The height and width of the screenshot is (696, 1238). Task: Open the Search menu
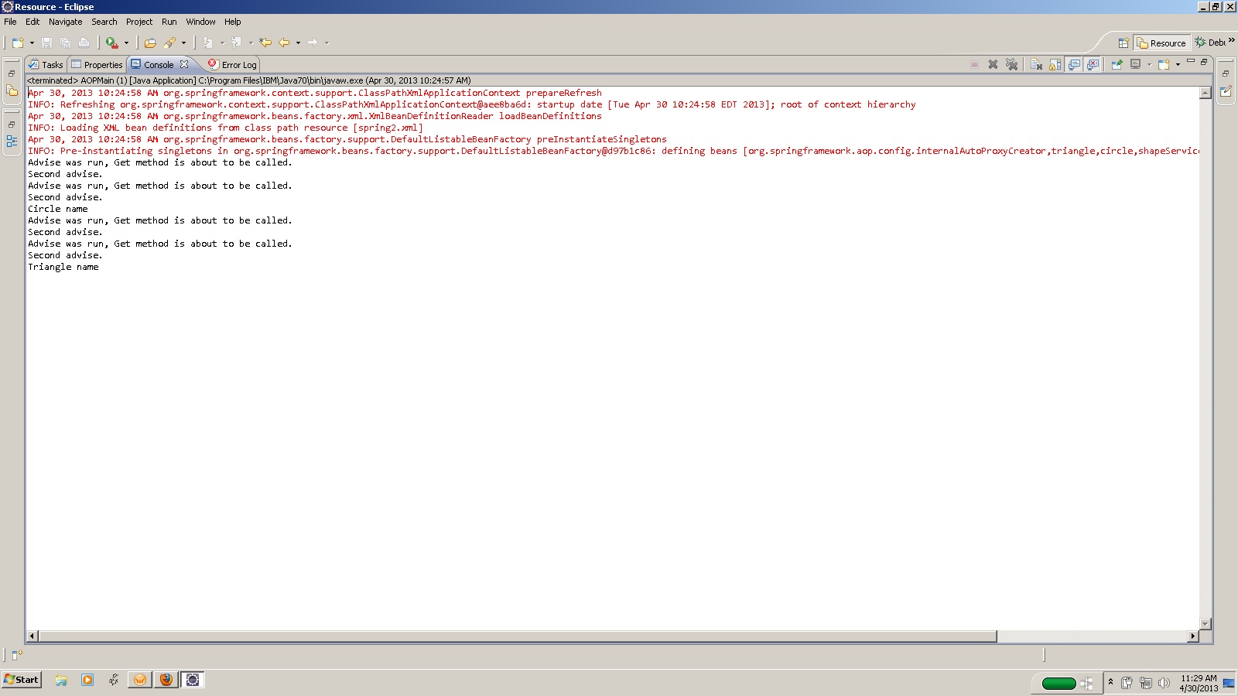[x=104, y=22]
